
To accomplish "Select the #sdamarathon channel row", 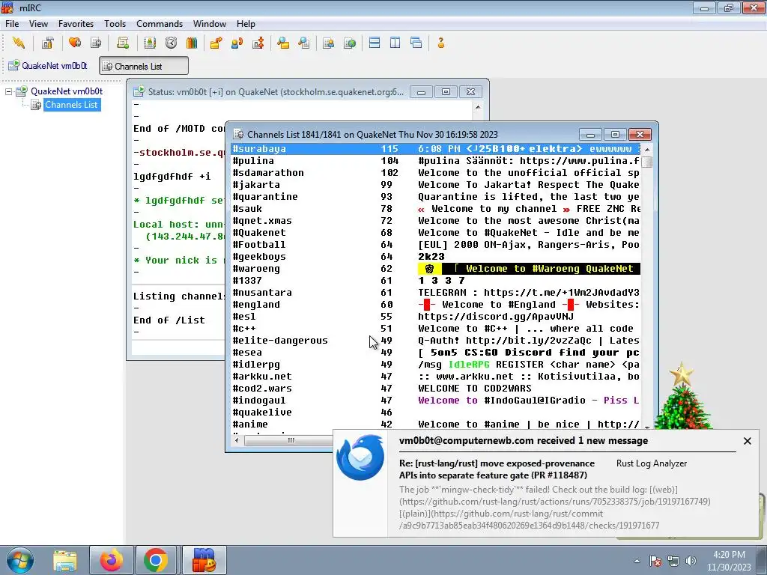I will click(x=435, y=173).
